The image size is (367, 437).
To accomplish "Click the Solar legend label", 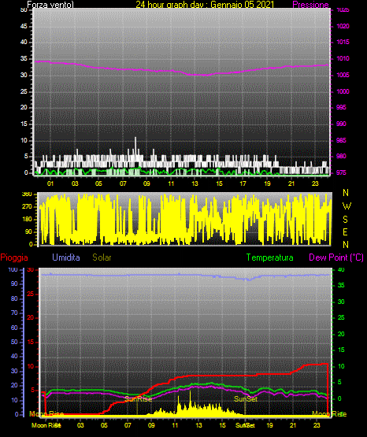I will pos(102,257).
